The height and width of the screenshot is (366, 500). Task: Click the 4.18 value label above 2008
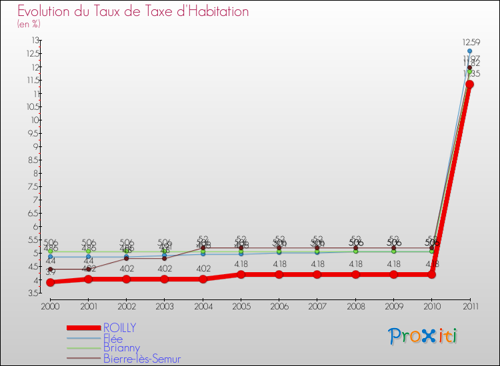(x=356, y=264)
